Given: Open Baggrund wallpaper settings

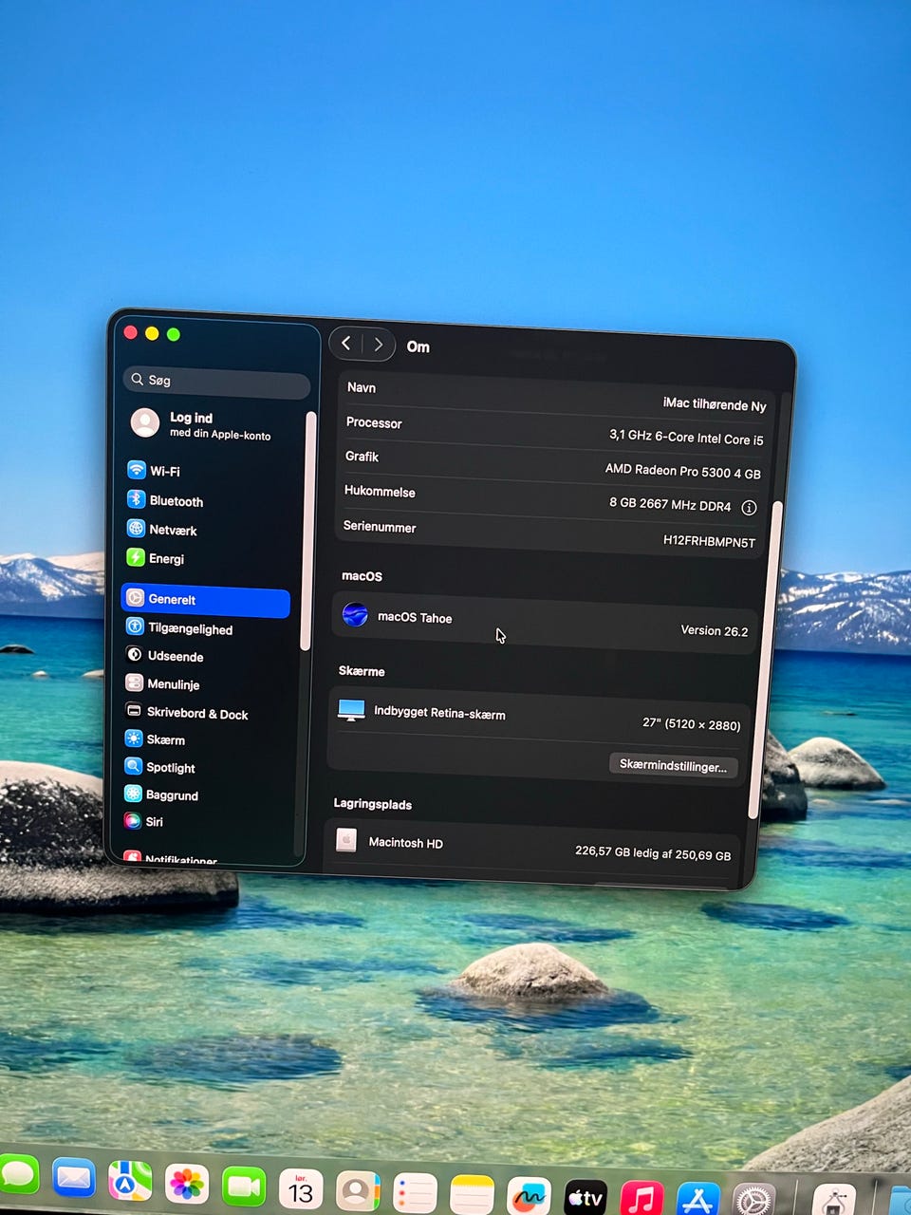Looking at the screenshot, I should (161, 794).
